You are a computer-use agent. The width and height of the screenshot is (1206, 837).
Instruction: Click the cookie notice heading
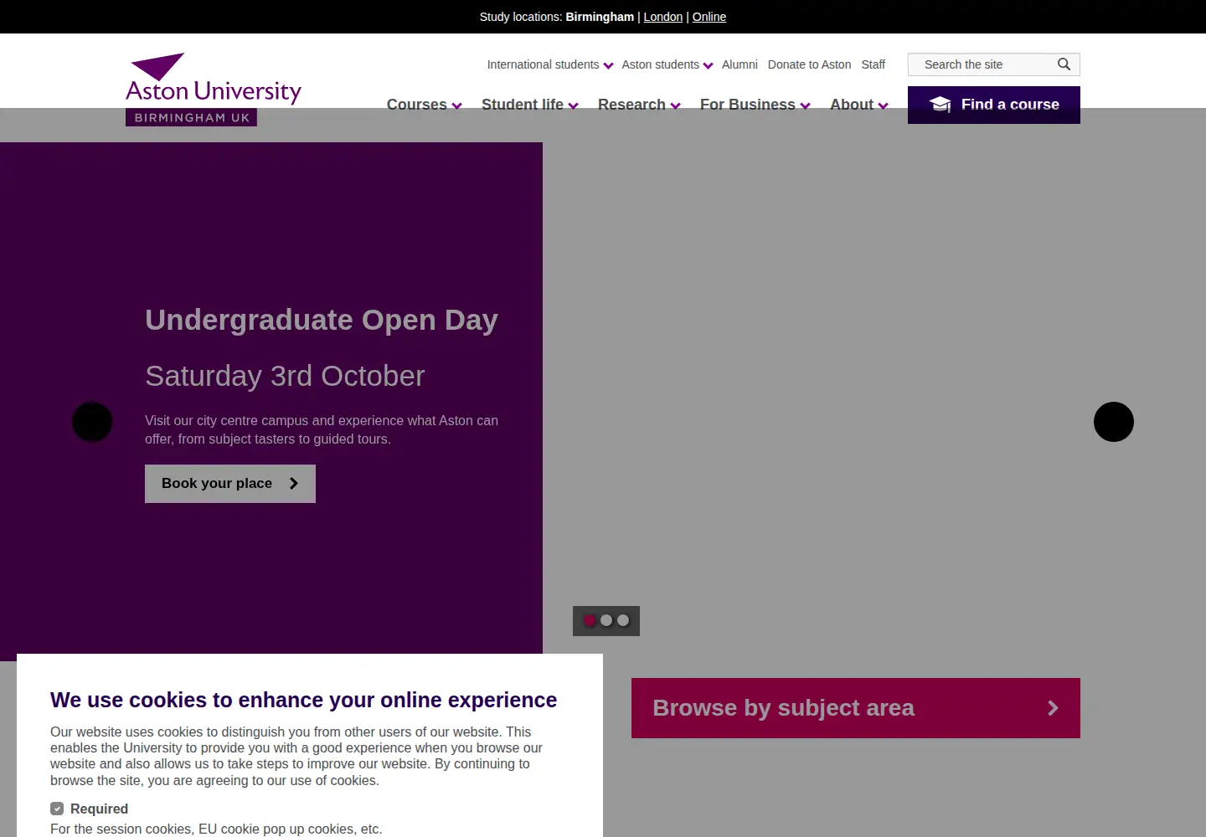[303, 700]
